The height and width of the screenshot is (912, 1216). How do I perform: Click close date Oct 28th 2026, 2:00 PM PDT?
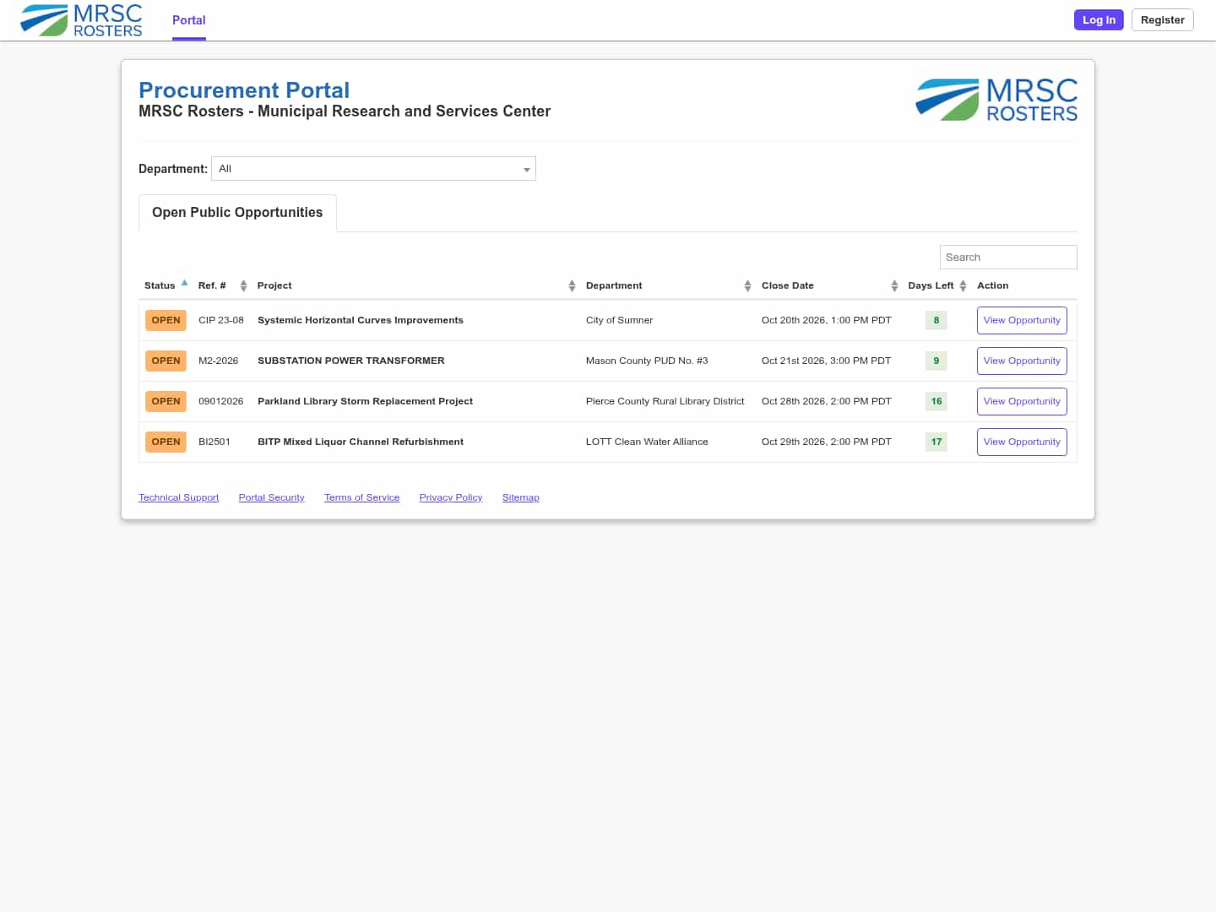tap(827, 402)
